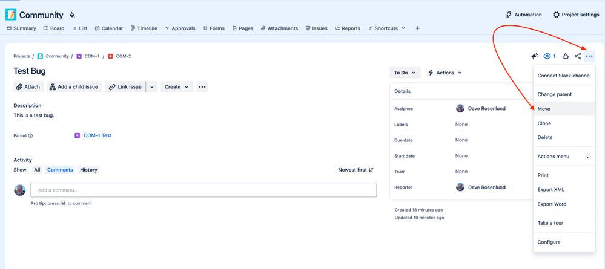Open the Approvals tab
This screenshot has height=269, width=605.
pyautogui.click(x=180, y=28)
